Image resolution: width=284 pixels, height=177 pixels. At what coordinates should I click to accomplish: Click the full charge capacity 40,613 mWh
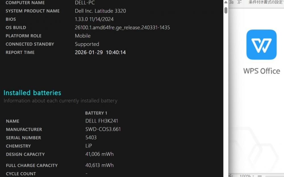[x=99, y=165]
